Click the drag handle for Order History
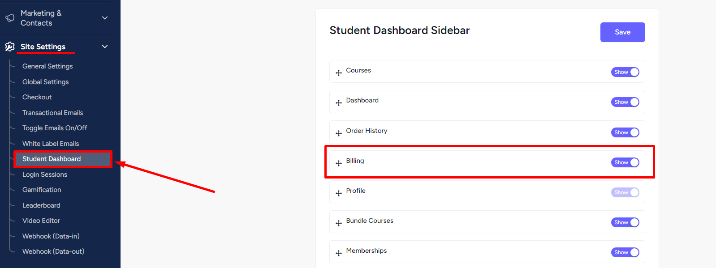This screenshot has width=716, height=268. [x=339, y=133]
